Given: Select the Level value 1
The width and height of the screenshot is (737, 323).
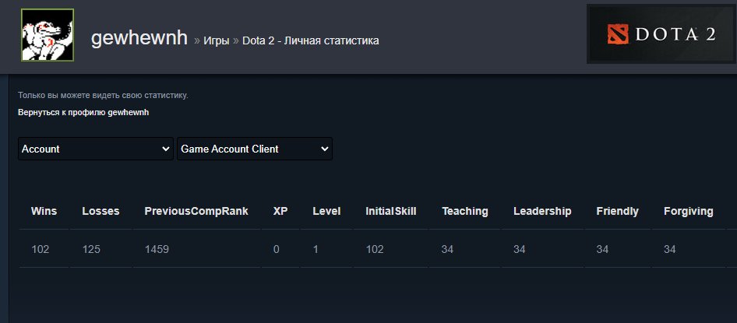Looking at the screenshot, I should pyautogui.click(x=316, y=249).
